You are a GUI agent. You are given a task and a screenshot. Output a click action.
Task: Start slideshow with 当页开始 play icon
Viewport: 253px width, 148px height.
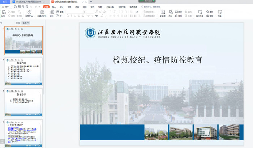tap(30, 12)
